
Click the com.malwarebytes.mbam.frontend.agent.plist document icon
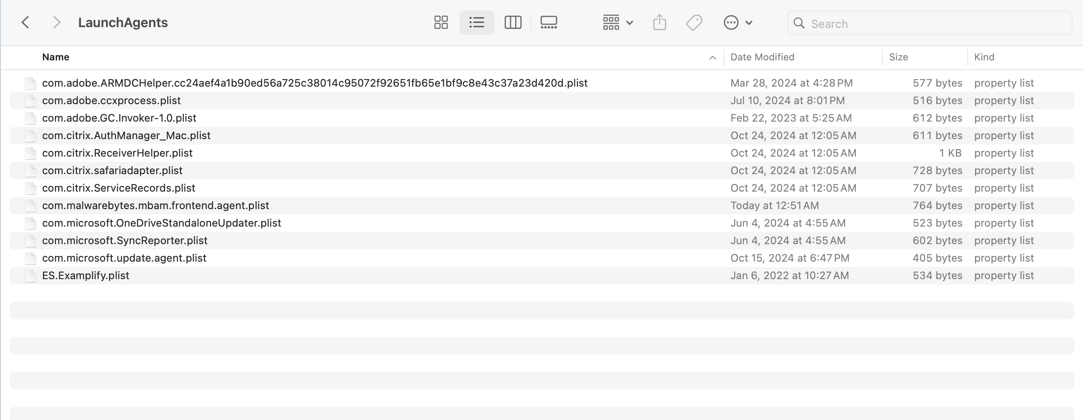(31, 206)
